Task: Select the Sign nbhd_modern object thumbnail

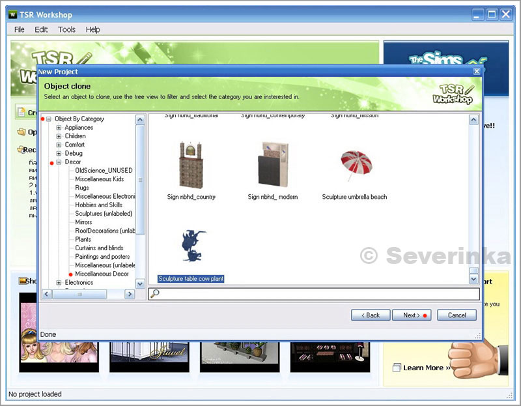Action: point(273,164)
